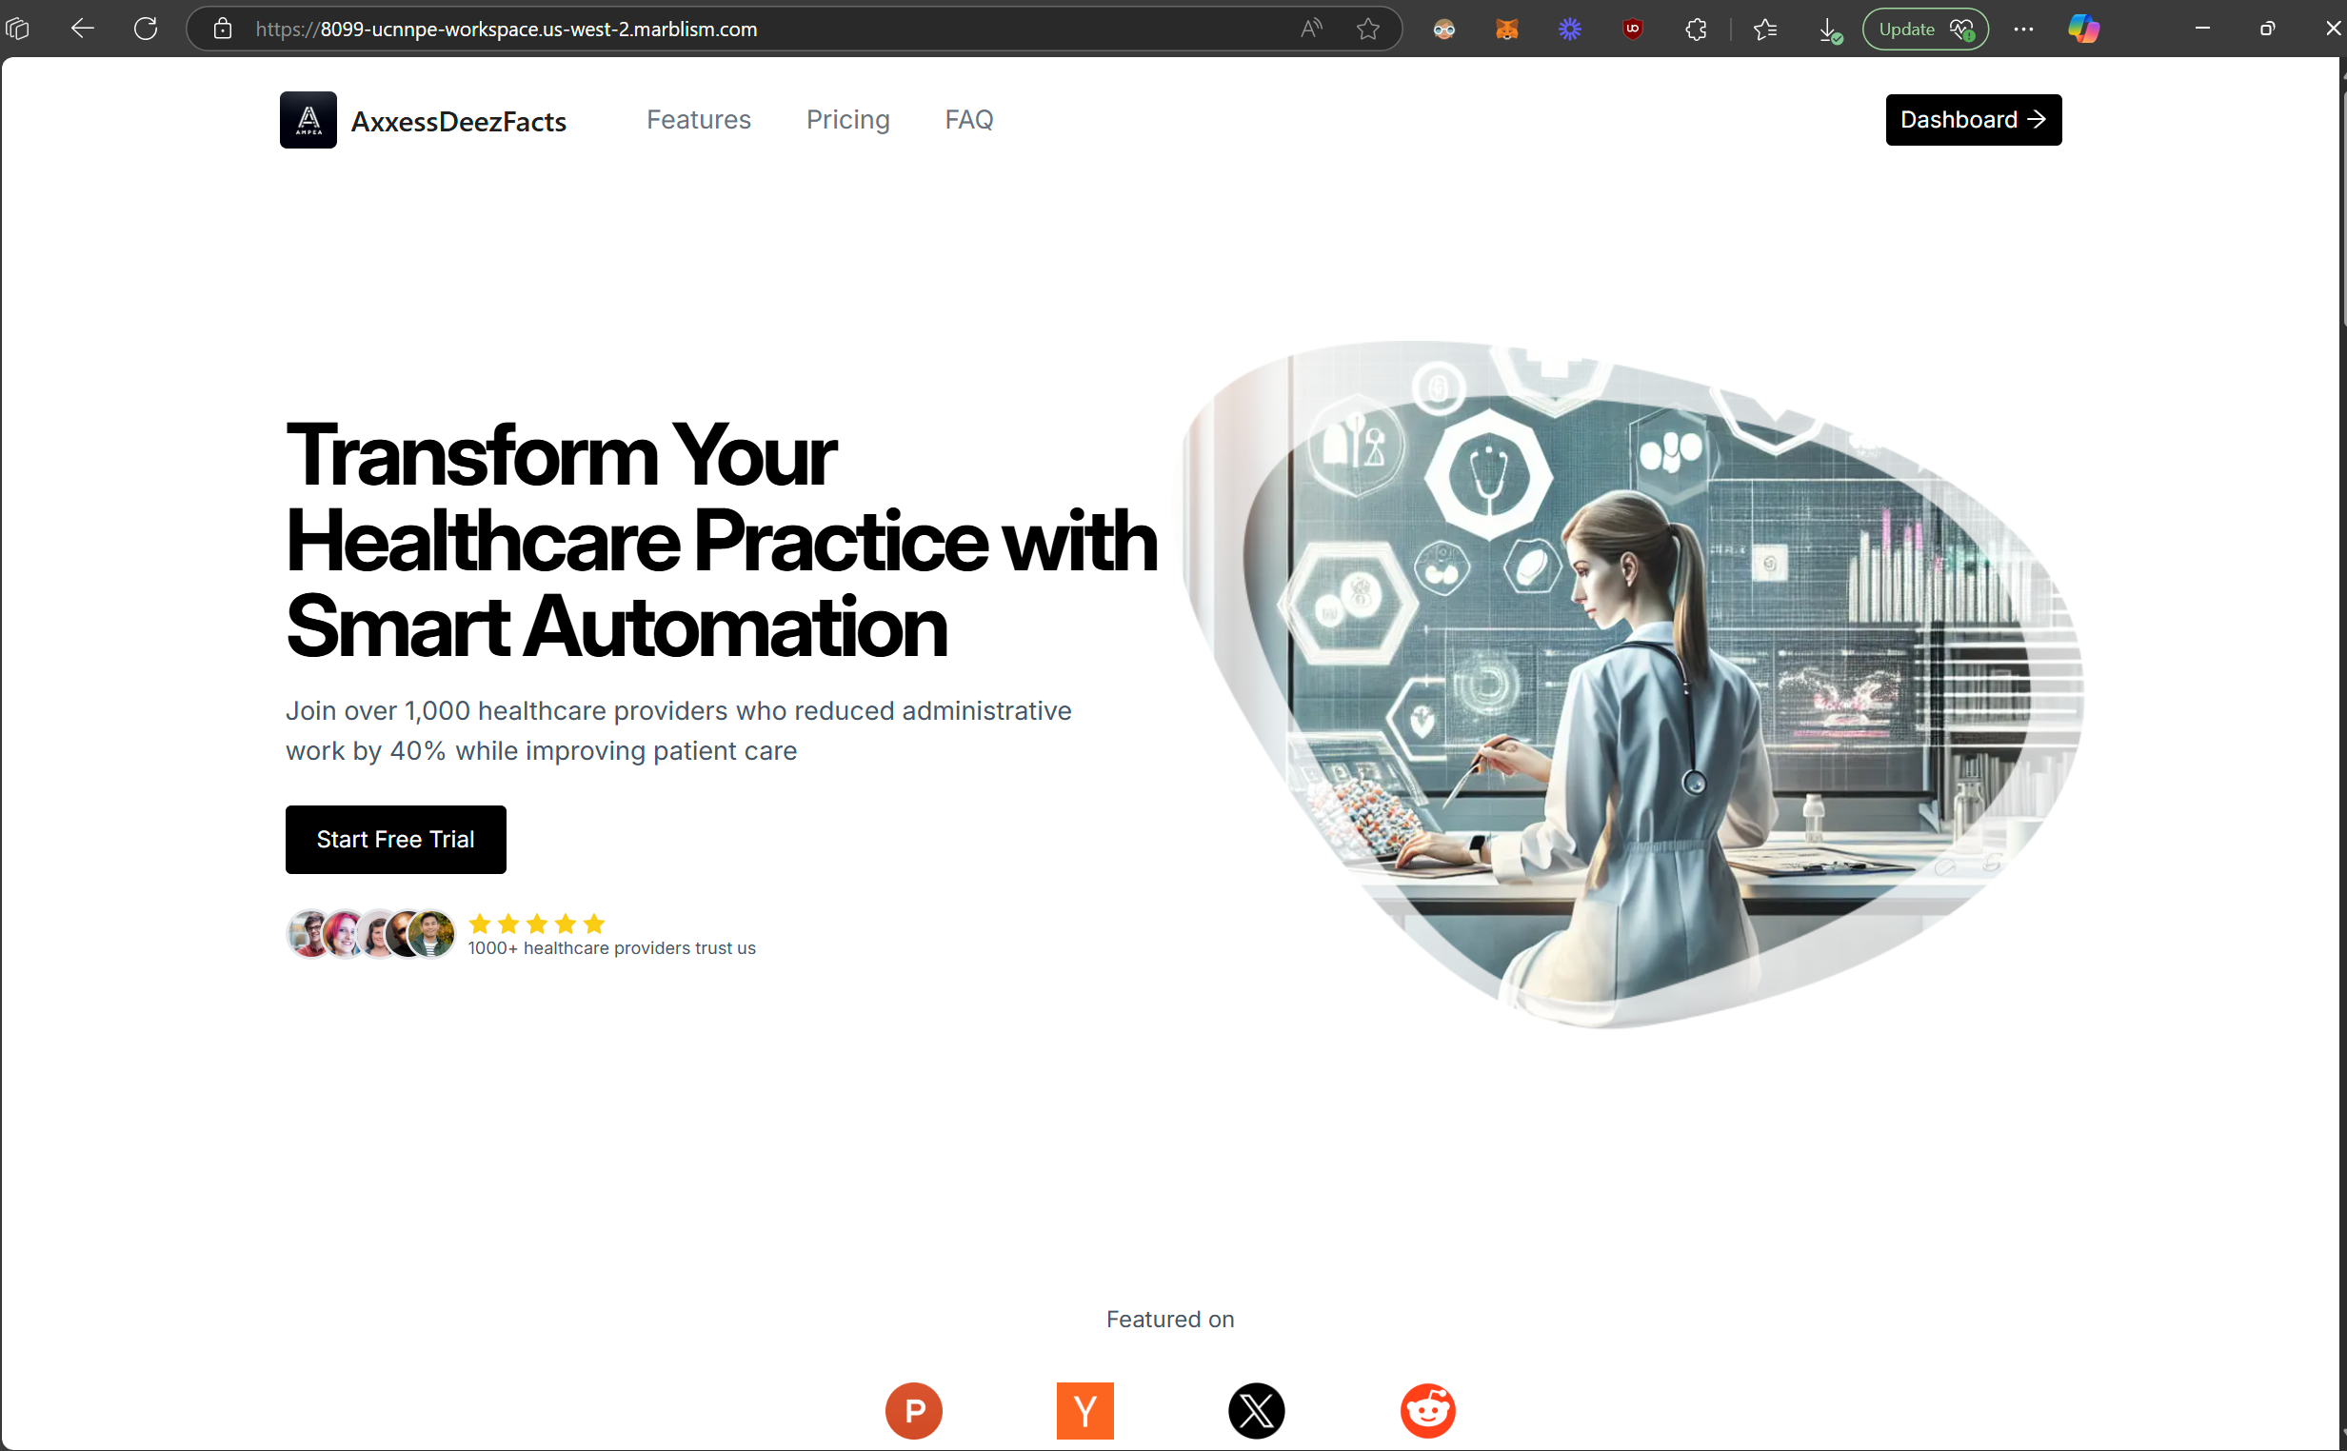Open the Downloads icon in toolbar

(1829, 29)
